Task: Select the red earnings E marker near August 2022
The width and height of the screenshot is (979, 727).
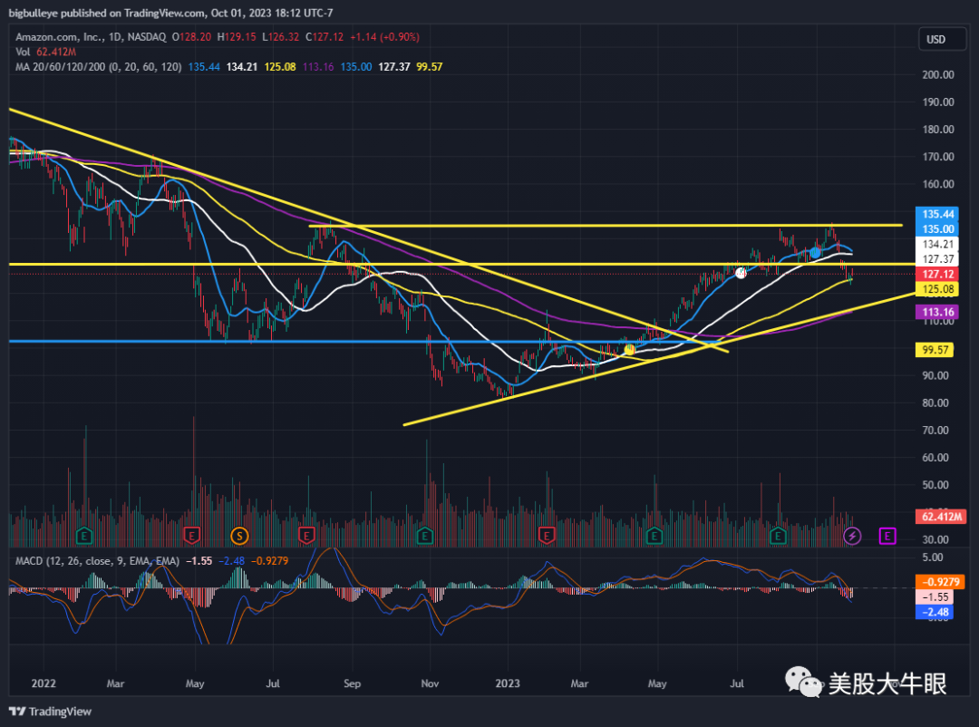Action: pos(306,535)
